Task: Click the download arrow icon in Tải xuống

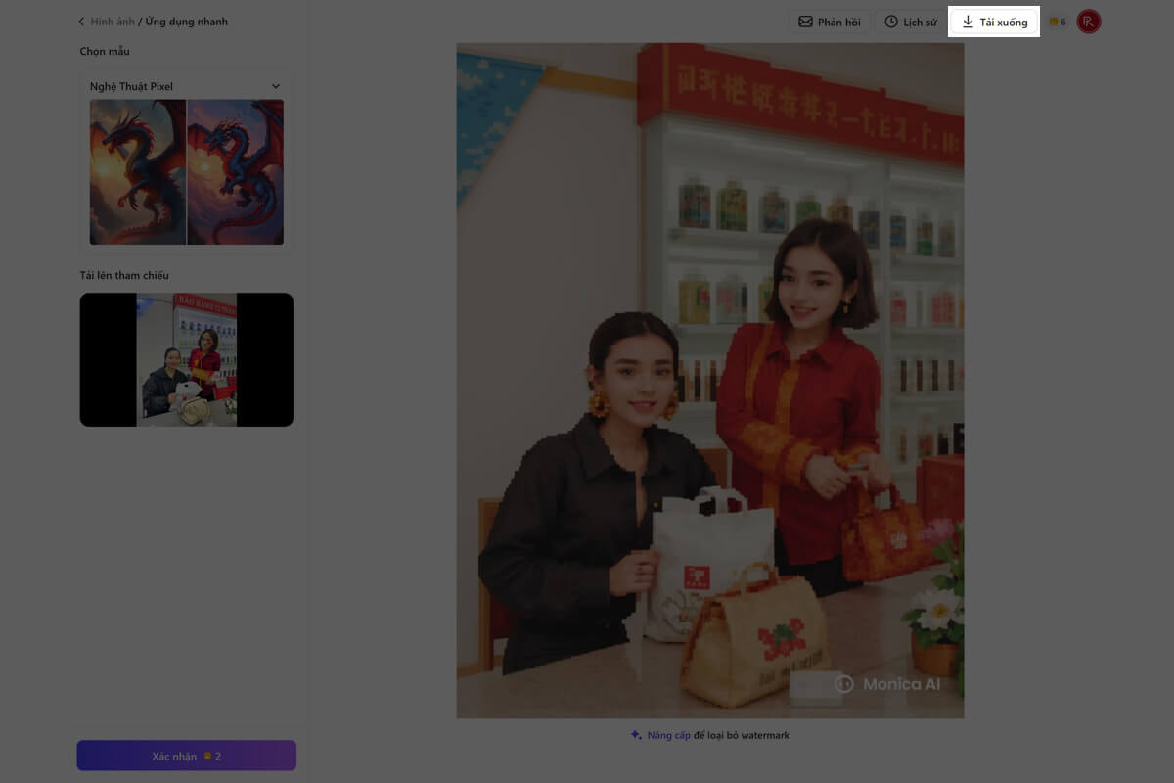Action: click(968, 22)
